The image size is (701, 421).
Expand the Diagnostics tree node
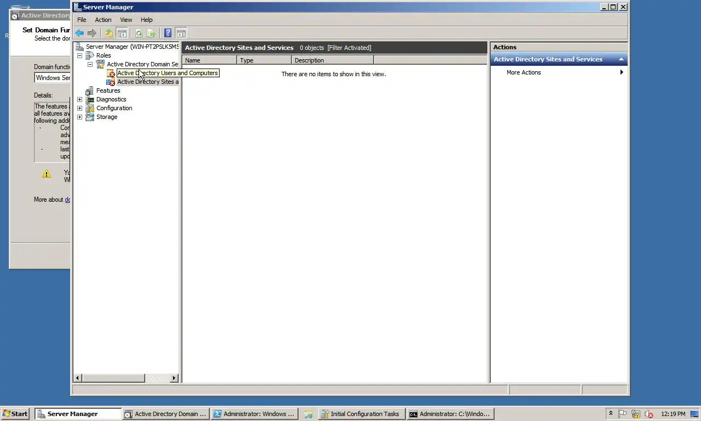click(x=80, y=99)
